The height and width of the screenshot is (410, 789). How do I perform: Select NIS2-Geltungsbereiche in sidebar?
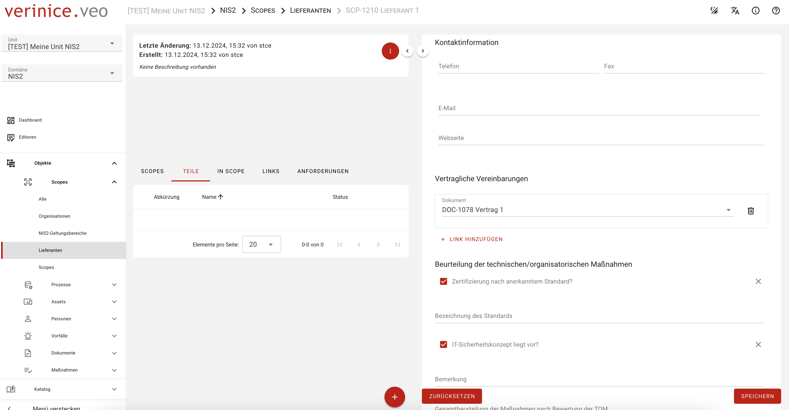tap(63, 233)
